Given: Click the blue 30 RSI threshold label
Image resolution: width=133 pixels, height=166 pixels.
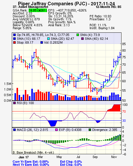Looking at the screenshot, I should point(124,121).
